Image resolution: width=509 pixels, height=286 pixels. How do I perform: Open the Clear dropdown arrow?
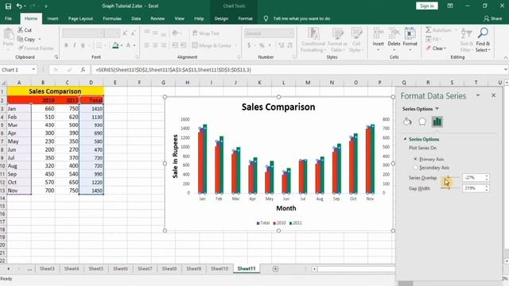(445, 48)
